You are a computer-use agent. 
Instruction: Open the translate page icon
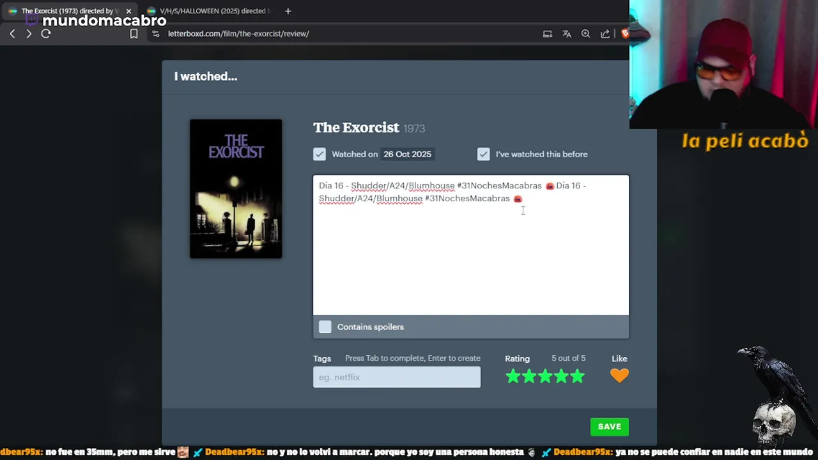[567, 34]
